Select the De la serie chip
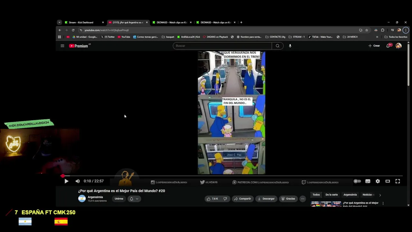412x232 pixels. pos(332,195)
